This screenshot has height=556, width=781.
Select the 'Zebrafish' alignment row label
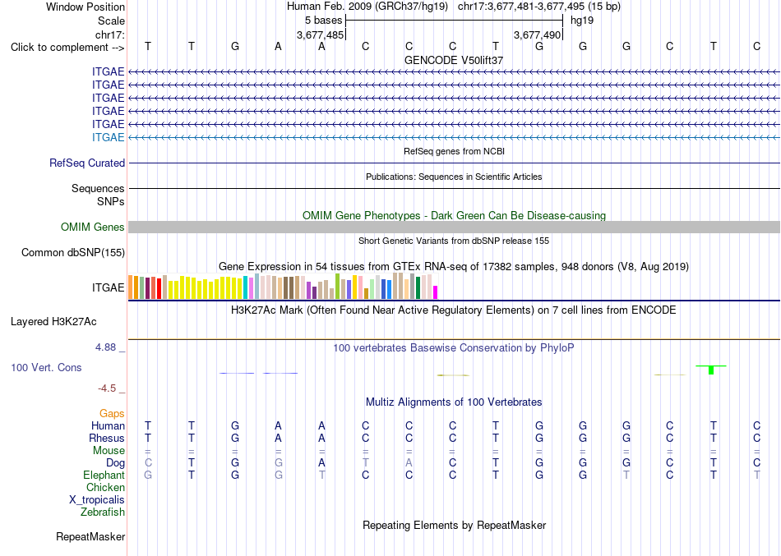(x=103, y=512)
